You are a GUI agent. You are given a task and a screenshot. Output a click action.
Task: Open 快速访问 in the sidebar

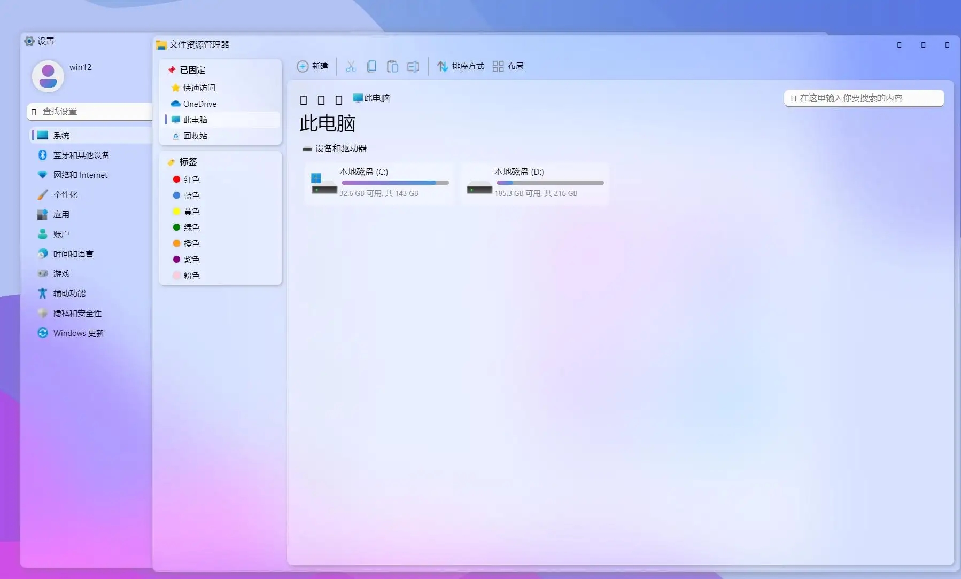[199, 88]
